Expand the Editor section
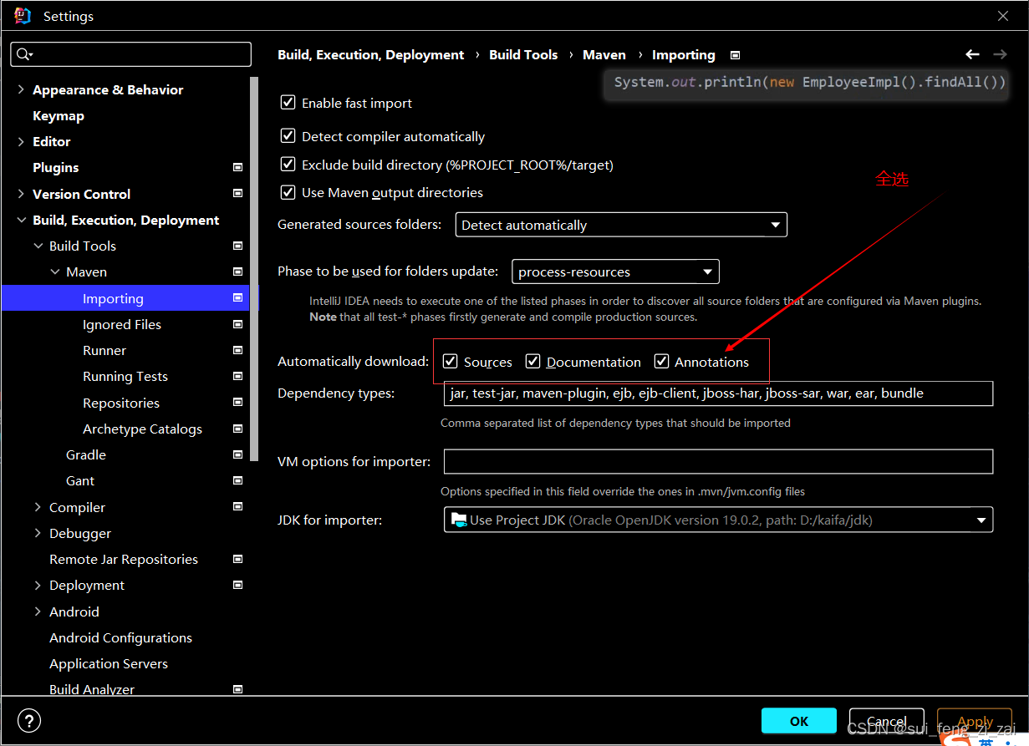Image resolution: width=1029 pixels, height=746 pixels. tap(21, 141)
